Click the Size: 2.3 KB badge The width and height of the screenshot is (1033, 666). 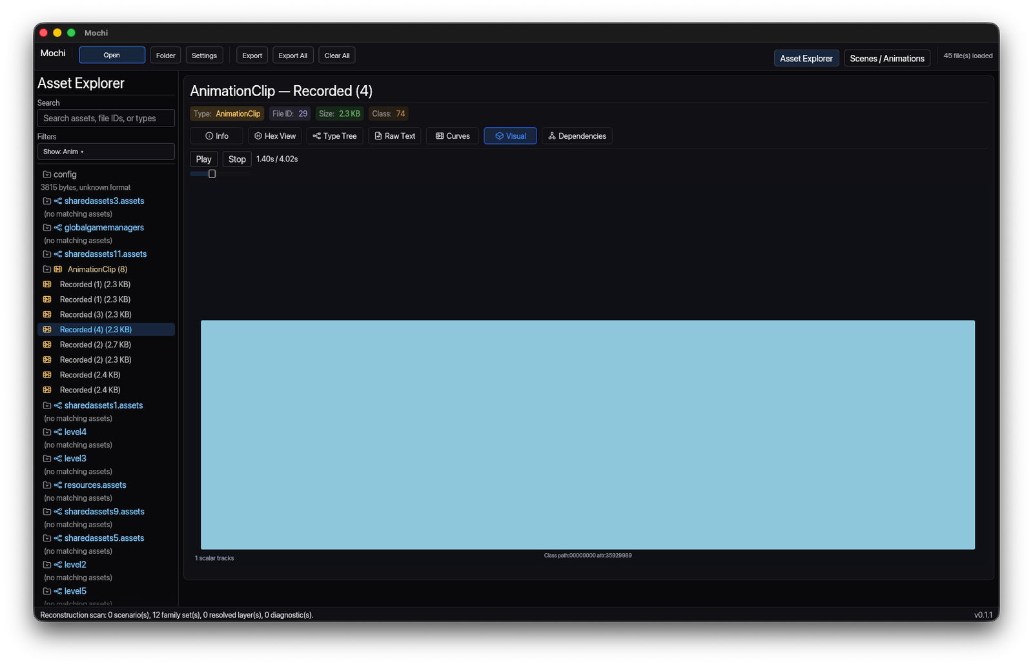tap(340, 114)
